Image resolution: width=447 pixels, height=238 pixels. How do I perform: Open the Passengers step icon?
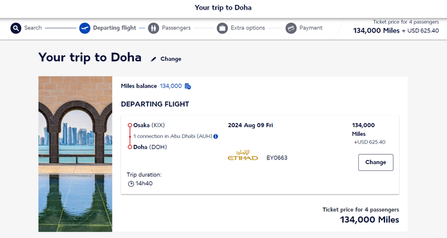tap(153, 28)
